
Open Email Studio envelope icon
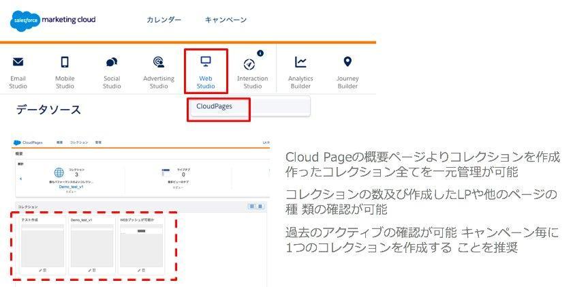click(18, 62)
